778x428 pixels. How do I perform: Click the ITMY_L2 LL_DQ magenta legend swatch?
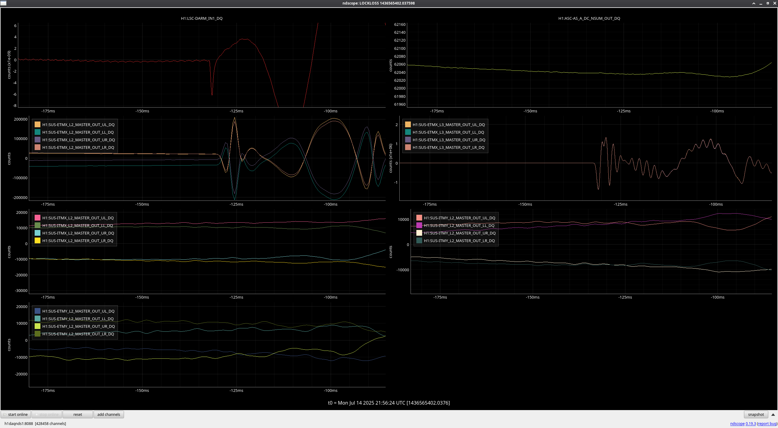(x=419, y=225)
